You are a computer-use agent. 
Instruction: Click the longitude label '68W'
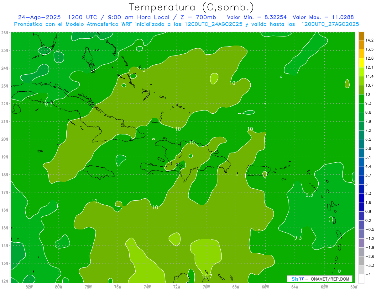point(236,287)
